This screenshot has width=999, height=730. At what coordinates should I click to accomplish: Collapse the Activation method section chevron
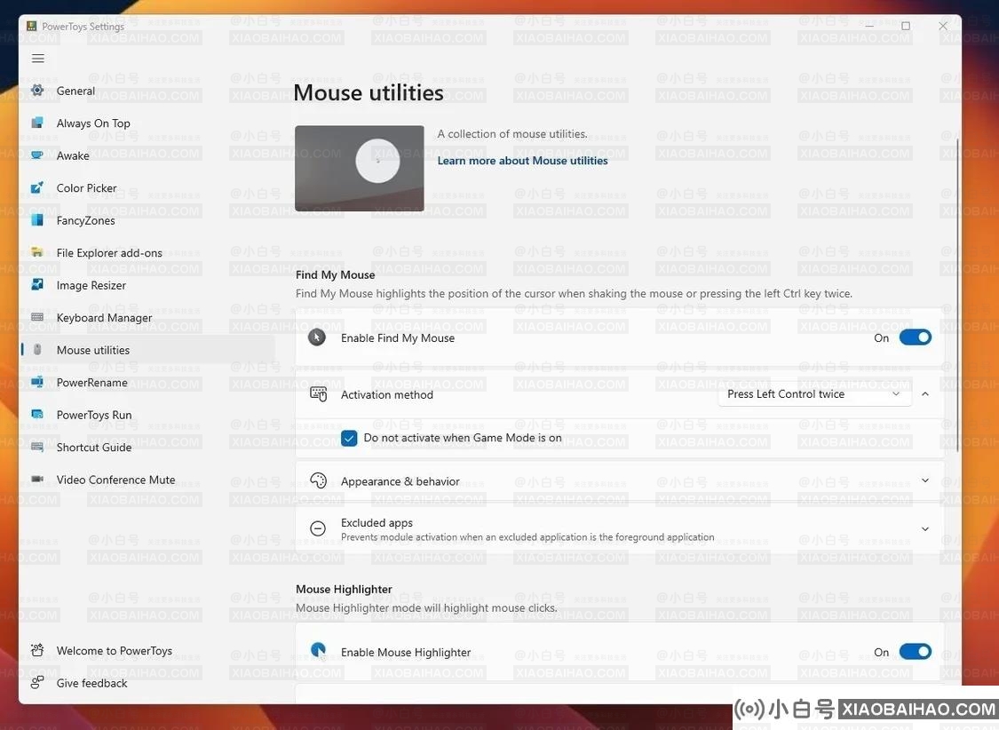click(x=925, y=394)
